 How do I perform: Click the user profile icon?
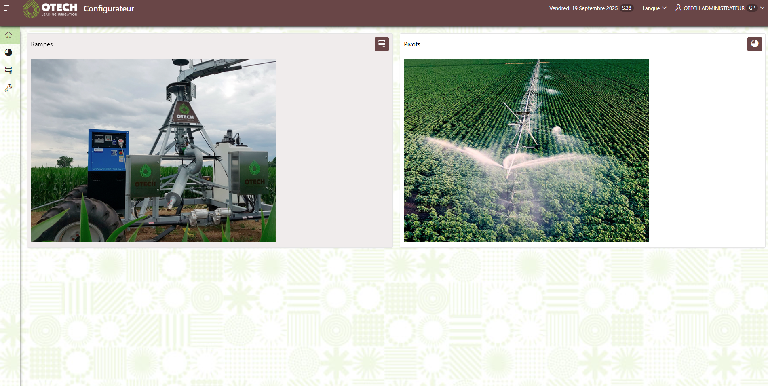(x=678, y=8)
